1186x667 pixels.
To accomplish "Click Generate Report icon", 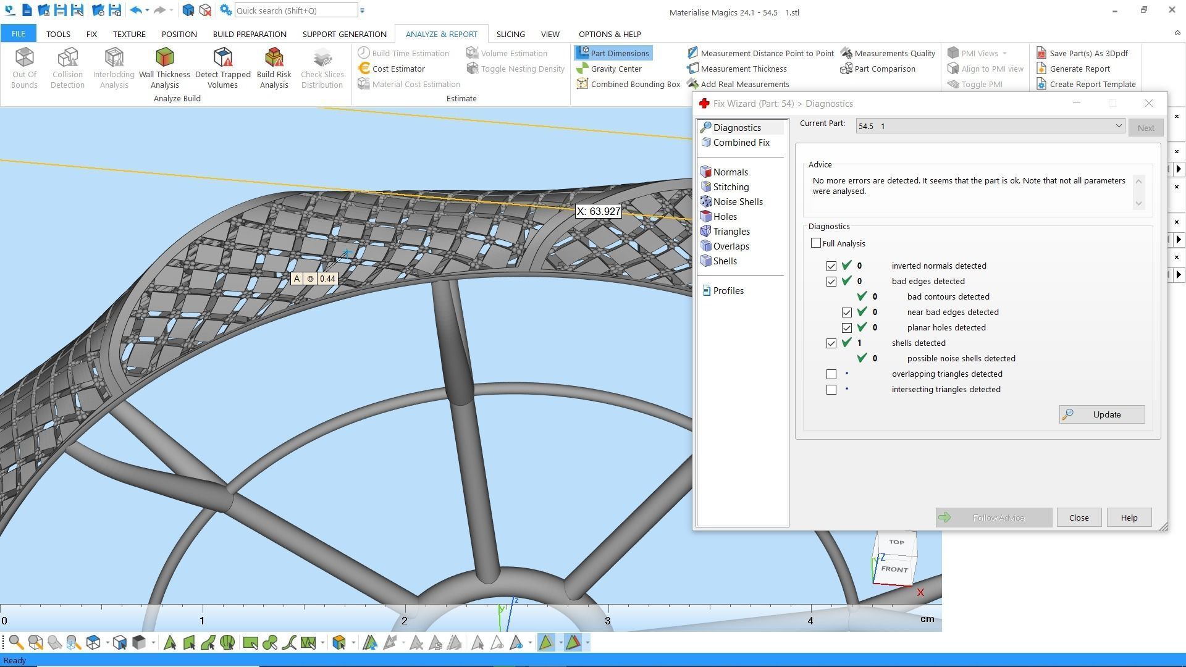I will (1041, 69).
